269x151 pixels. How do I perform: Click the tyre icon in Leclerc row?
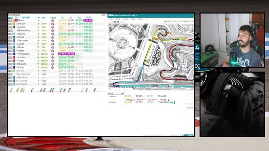click(x=53, y=57)
